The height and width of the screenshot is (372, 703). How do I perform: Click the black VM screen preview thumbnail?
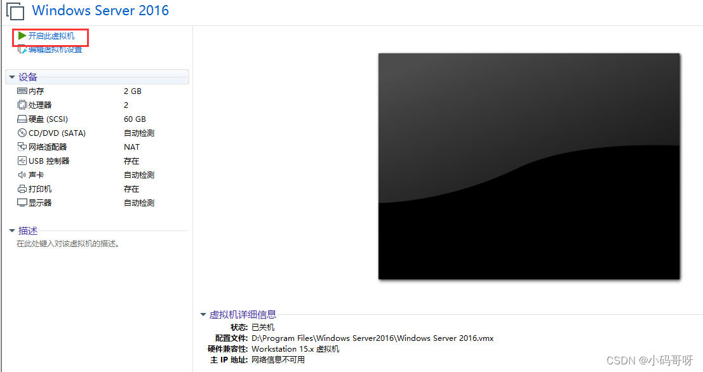point(529,166)
